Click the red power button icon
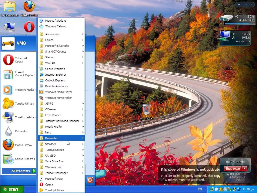The image size is (257, 193). (x=90, y=180)
